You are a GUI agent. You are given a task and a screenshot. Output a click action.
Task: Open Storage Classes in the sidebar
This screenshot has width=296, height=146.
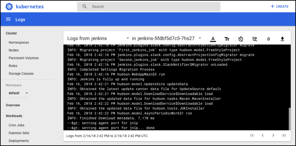click(x=21, y=73)
